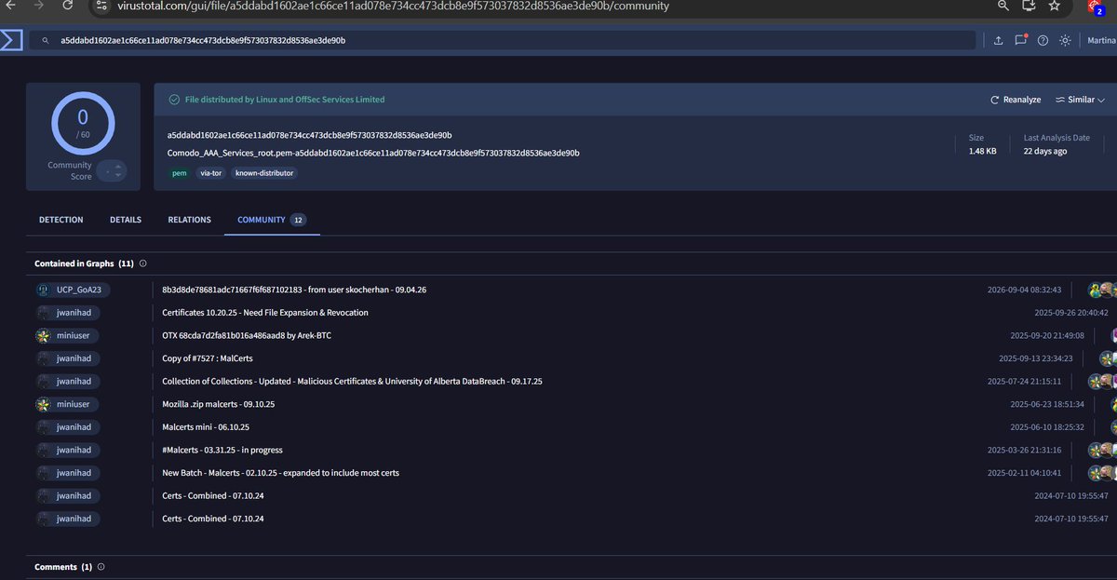Open graph 'Malcerts mini - 06.10.25'
Image resolution: width=1117 pixels, height=580 pixels.
click(206, 426)
